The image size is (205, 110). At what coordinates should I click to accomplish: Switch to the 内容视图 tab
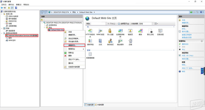point(100,105)
